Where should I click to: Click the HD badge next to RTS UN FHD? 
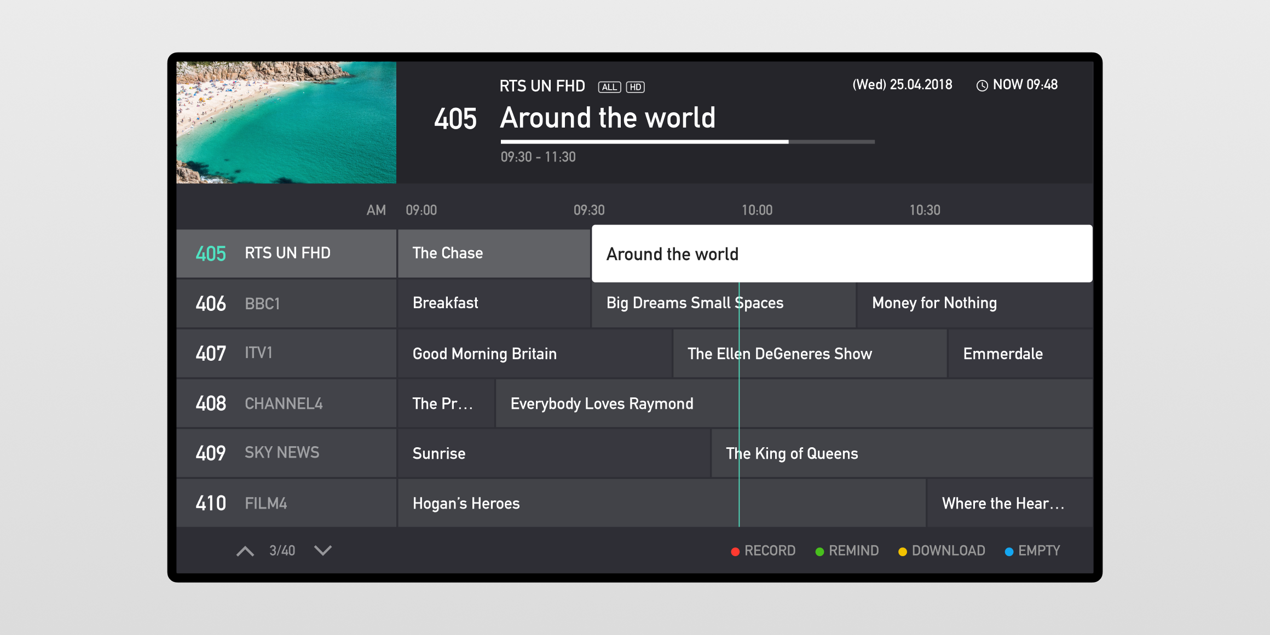636,86
